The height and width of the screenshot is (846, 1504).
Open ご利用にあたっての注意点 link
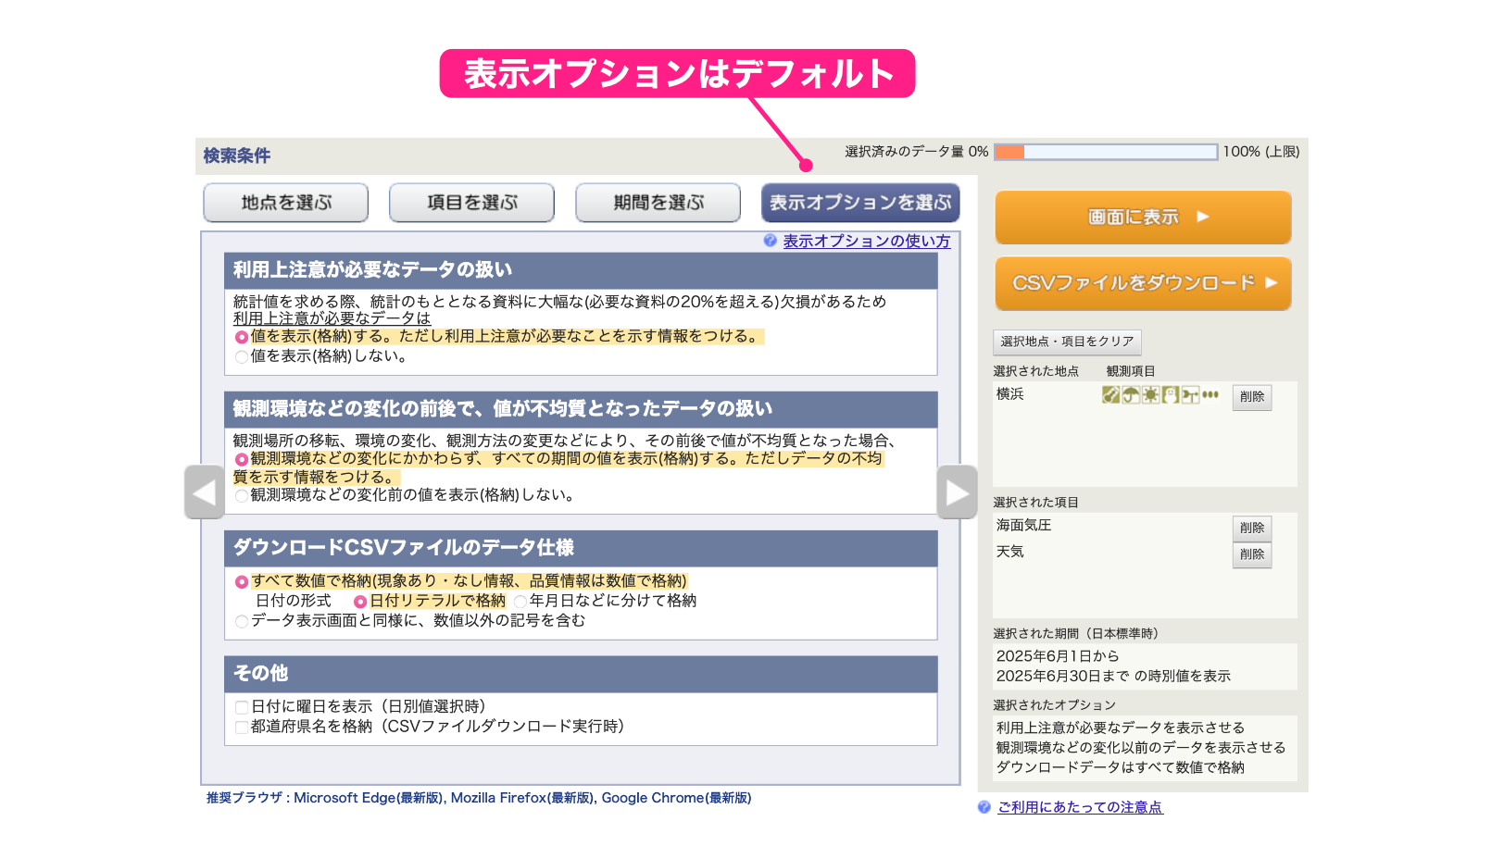[x=1080, y=807]
